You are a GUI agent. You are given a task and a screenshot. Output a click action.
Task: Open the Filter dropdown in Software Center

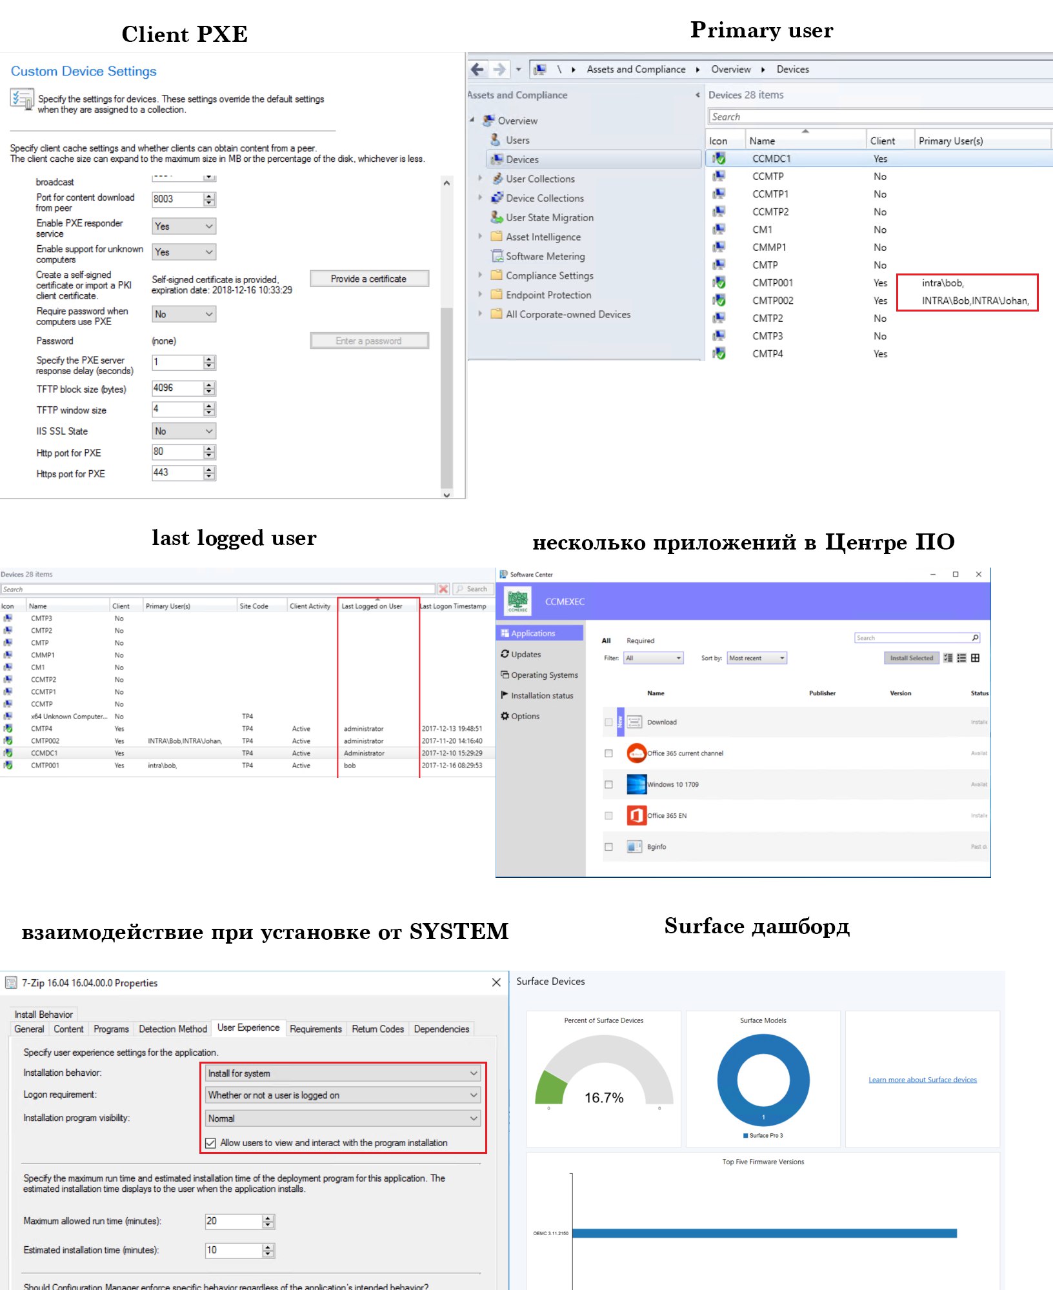pos(654,658)
